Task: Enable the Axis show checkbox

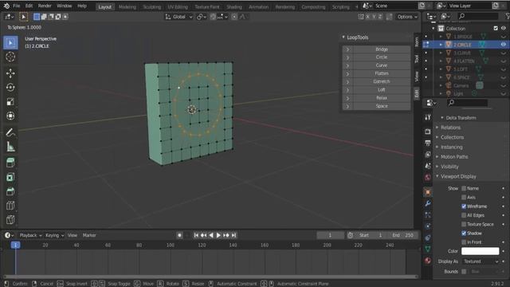Action: [x=464, y=197]
